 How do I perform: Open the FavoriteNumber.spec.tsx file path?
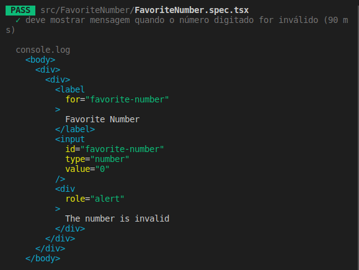[x=192, y=11]
